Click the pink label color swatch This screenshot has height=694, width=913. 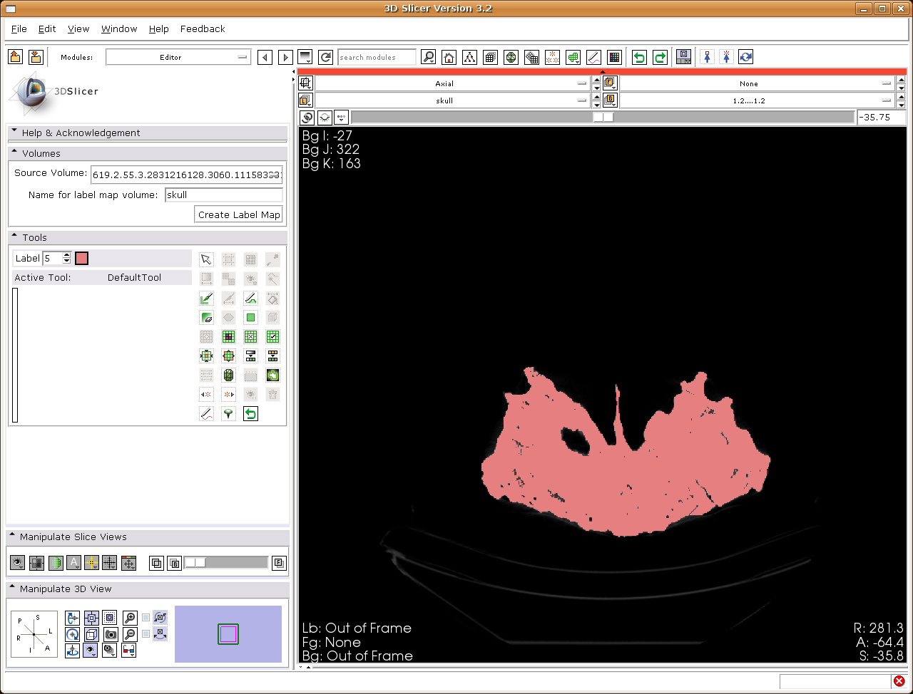point(82,258)
